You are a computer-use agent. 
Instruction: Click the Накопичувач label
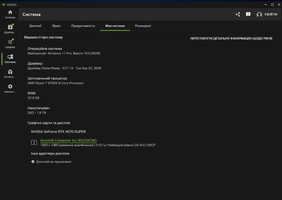(39, 108)
